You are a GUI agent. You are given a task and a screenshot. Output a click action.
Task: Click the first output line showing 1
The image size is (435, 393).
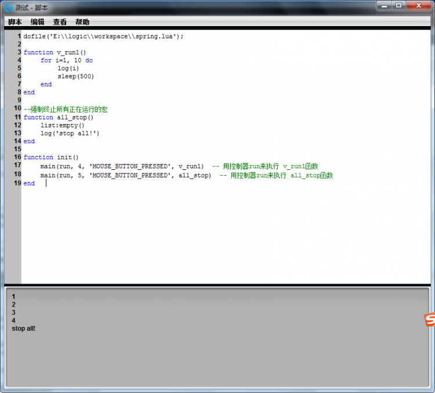14,296
